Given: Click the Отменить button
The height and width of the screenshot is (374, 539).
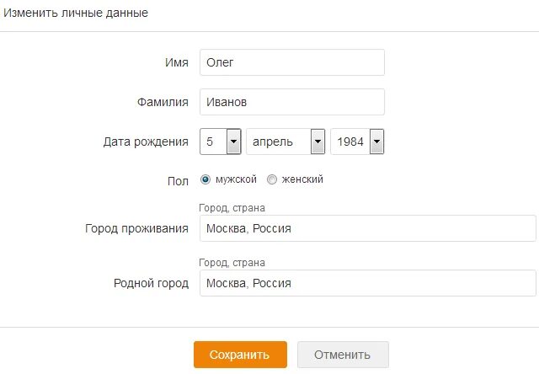Looking at the screenshot, I should 343,355.
